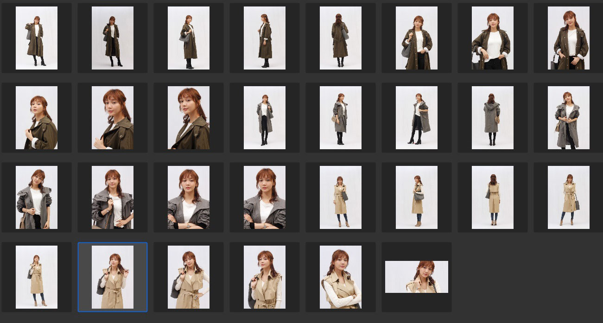The height and width of the screenshot is (323, 603).
Task: Click the blue-highlighted beige vest thumbnail
Action: [x=113, y=277]
